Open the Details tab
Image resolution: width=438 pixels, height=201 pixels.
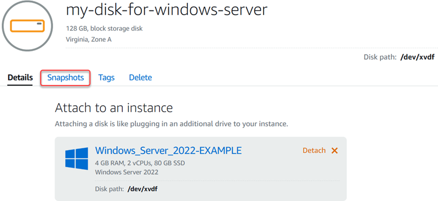[20, 78]
